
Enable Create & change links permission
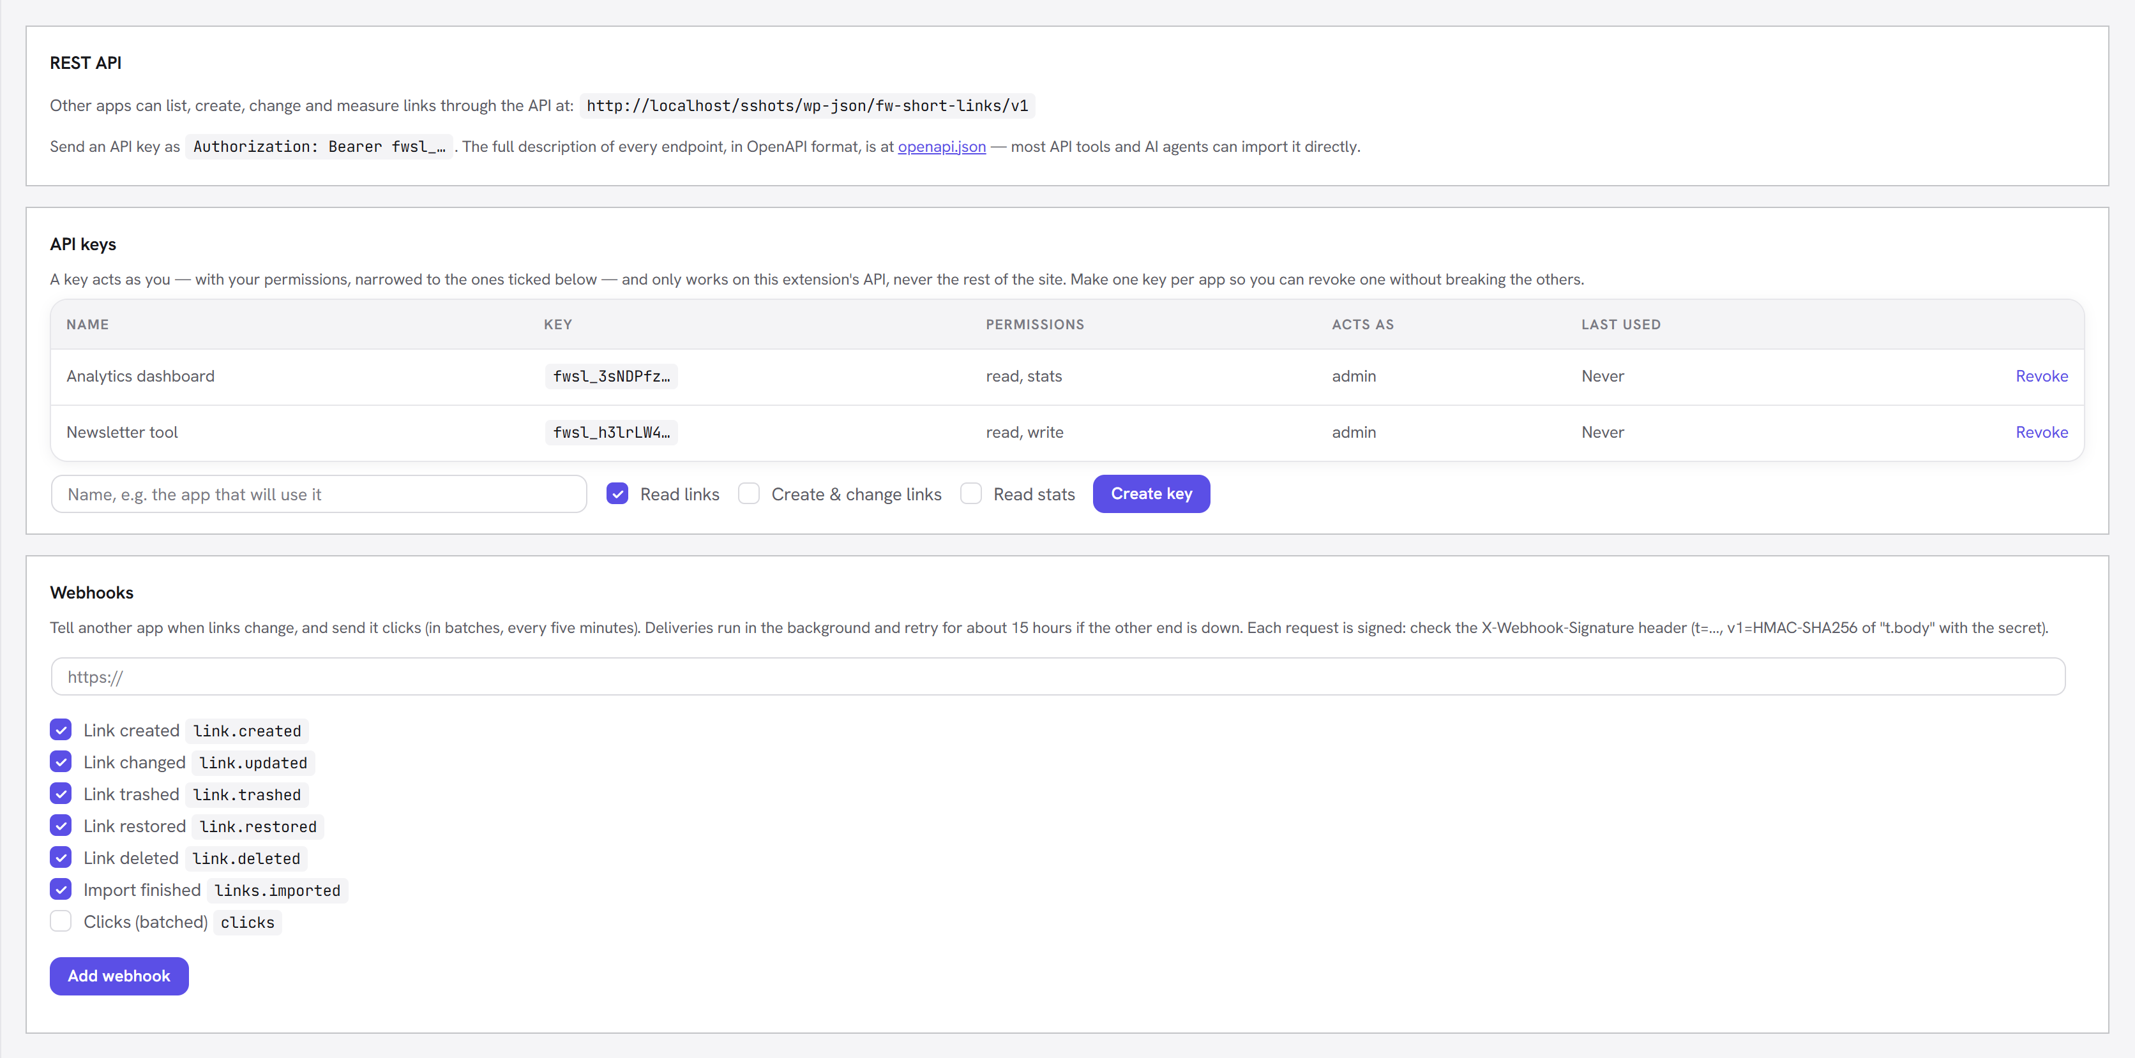(x=748, y=494)
